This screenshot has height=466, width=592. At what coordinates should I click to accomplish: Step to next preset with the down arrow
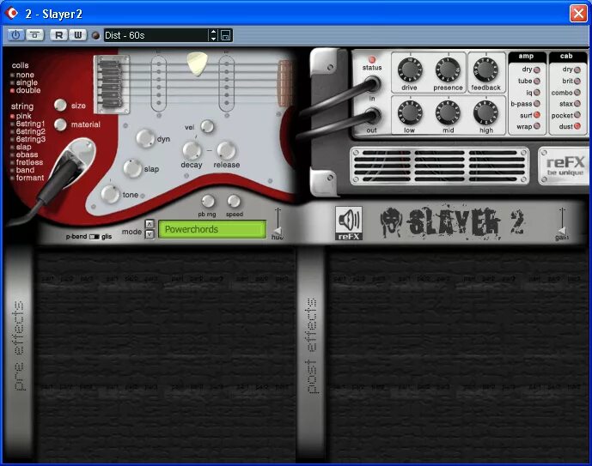[x=213, y=39]
